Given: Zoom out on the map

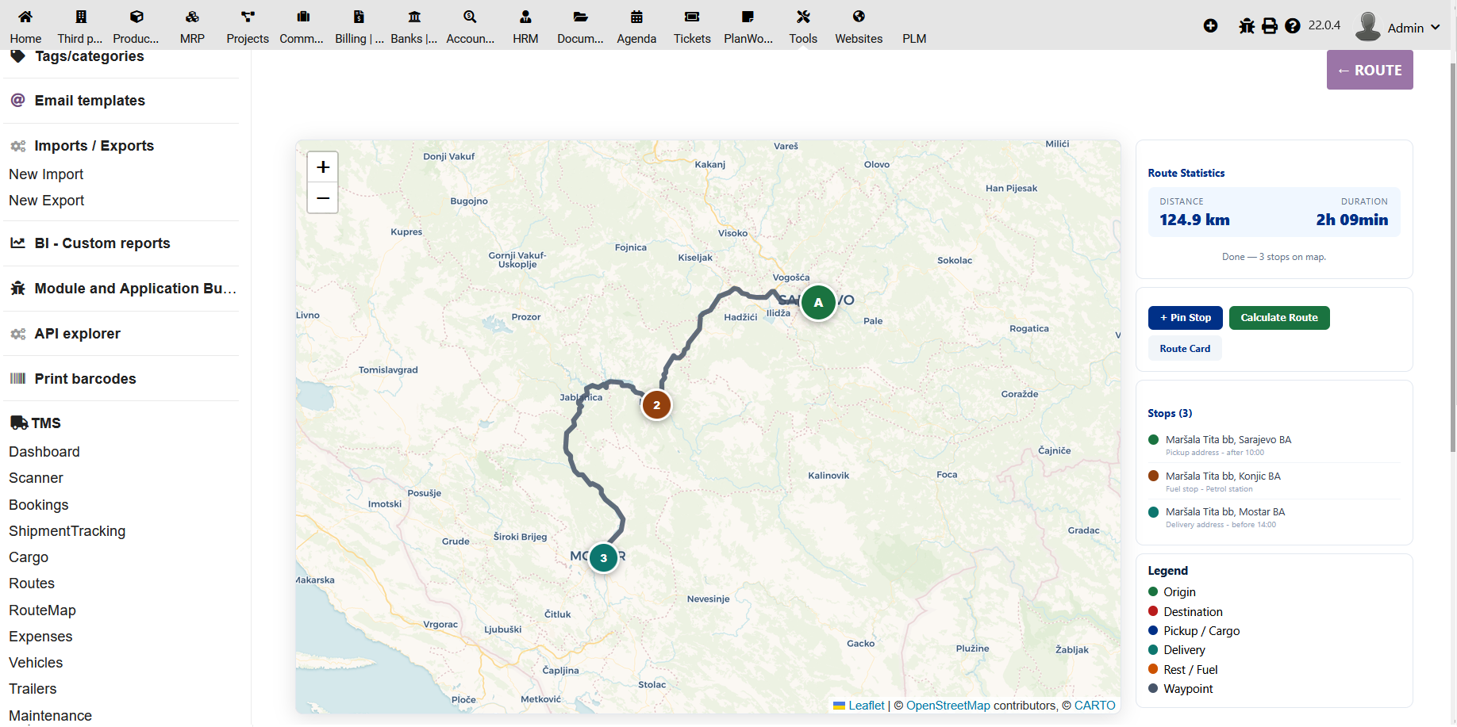Looking at the screenshot, I should pyautogui.click(x=323, y=197).
